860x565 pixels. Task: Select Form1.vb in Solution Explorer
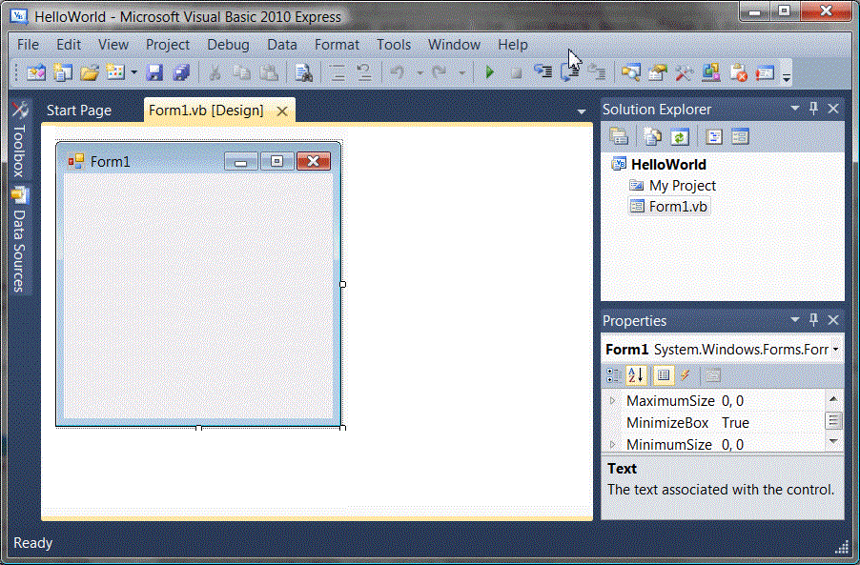point(676,206)
